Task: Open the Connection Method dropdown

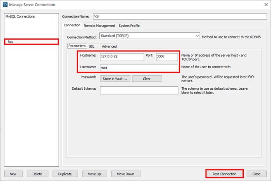Action: pyautogui.click(x=150, y=36)
